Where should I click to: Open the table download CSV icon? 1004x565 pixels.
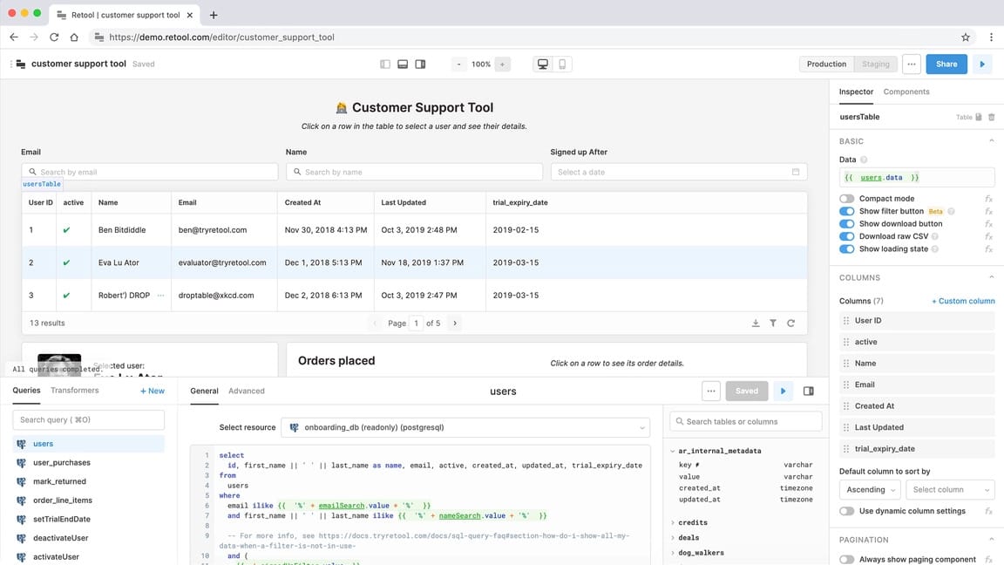756,323
